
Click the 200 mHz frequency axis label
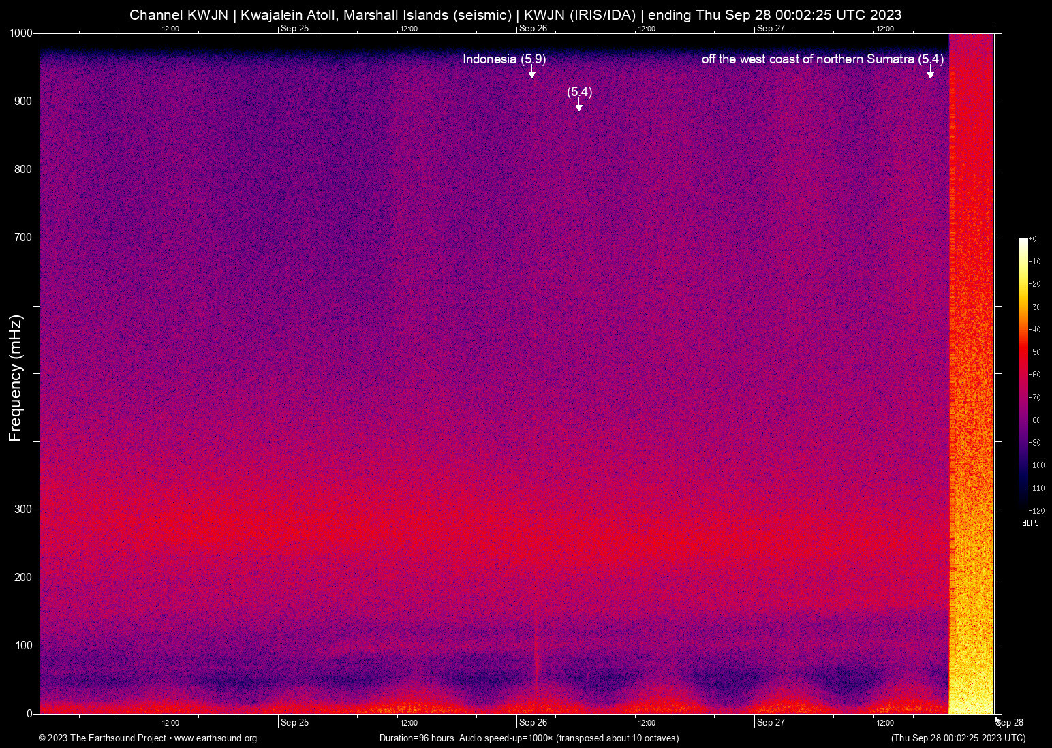pyautogui.click(x=24, y=578)
